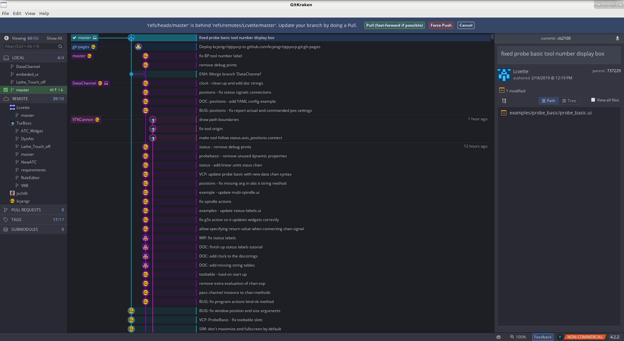Click Pull (fast-forward if possible) button
624x341 pixels.
(x=394, y=25)
